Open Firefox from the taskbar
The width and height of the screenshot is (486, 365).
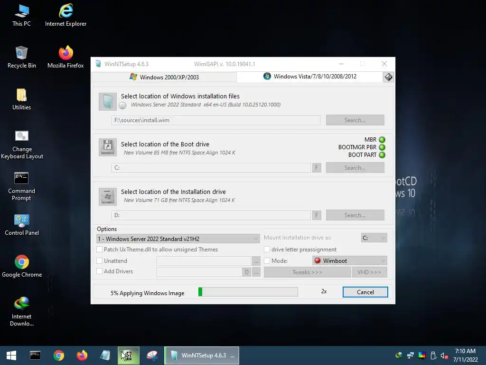(x=82, y=355)
